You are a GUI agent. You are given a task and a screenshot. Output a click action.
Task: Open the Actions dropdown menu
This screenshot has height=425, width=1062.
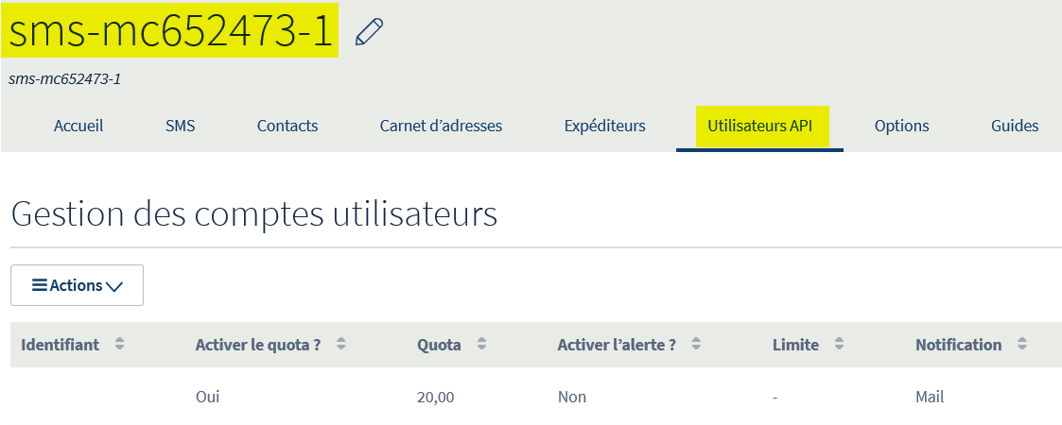[77, 285]
